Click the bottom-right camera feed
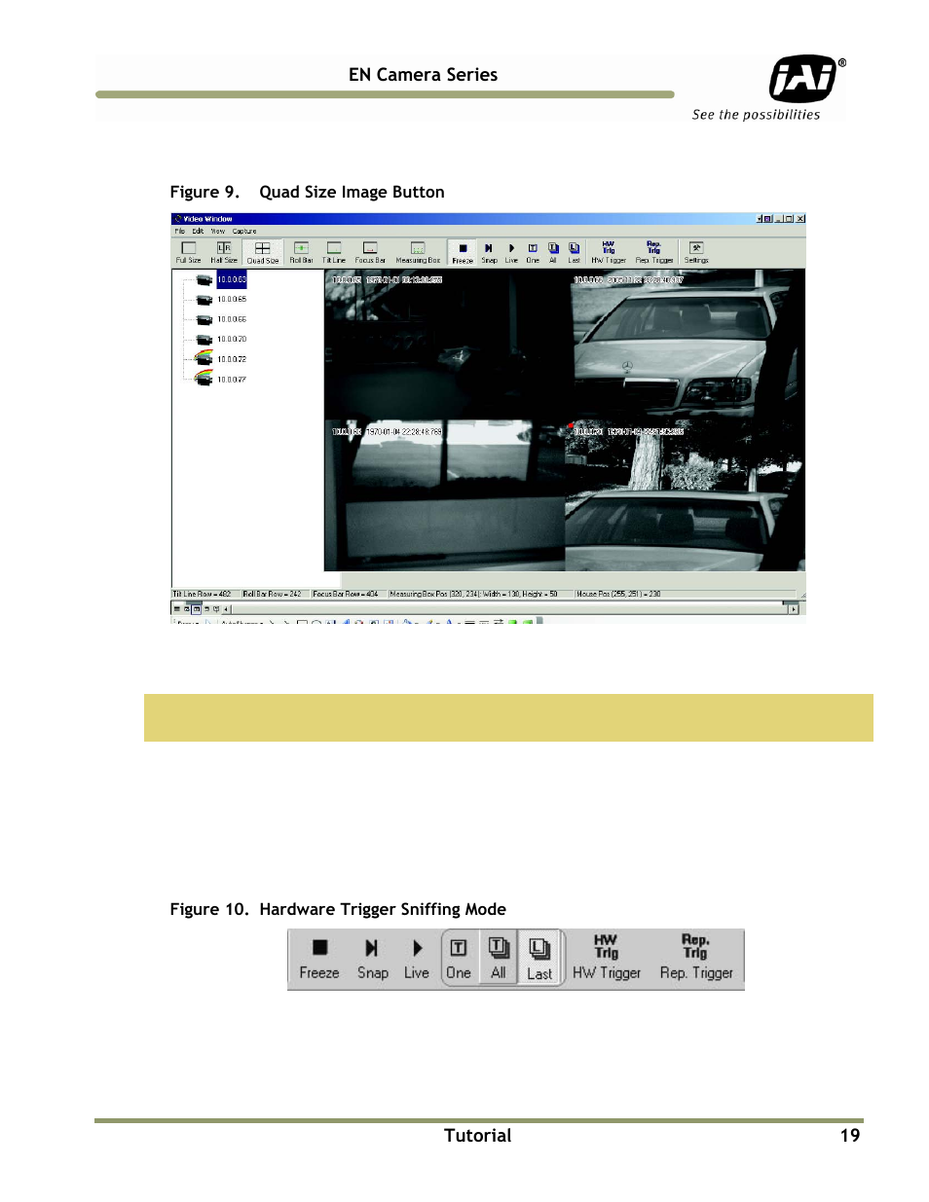This screenshot has width=929, height=1202. [x=685, y=495]
